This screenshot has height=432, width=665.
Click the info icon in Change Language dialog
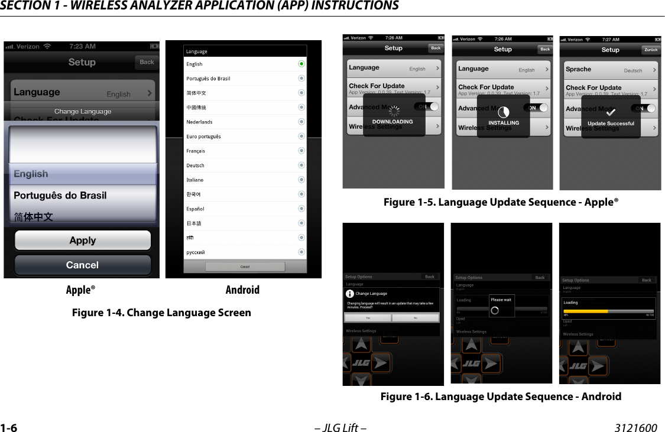click(350, 293)
